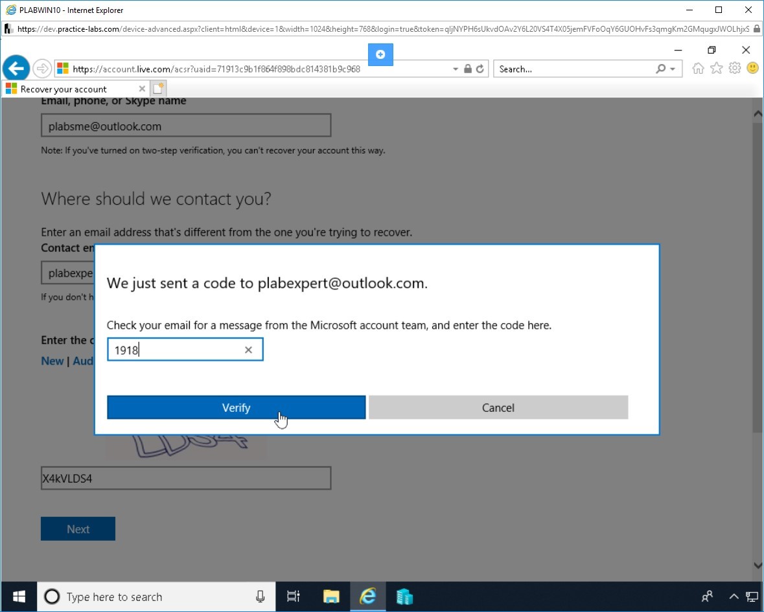The image size is (764, 612).
Task: Click the blue plus button atop the page
Action: pyautogui.click(x=380, y=54)
